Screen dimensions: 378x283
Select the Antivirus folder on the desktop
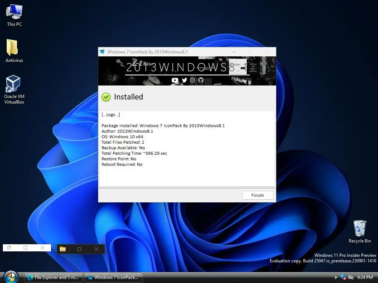[x=14, y=51]
